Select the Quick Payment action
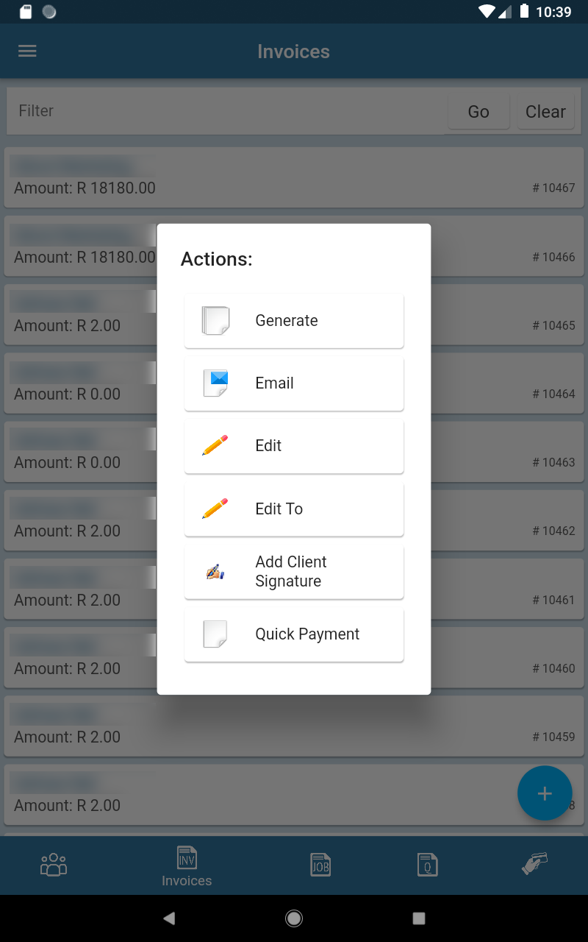The image size is (588, 942). (294, 634)
